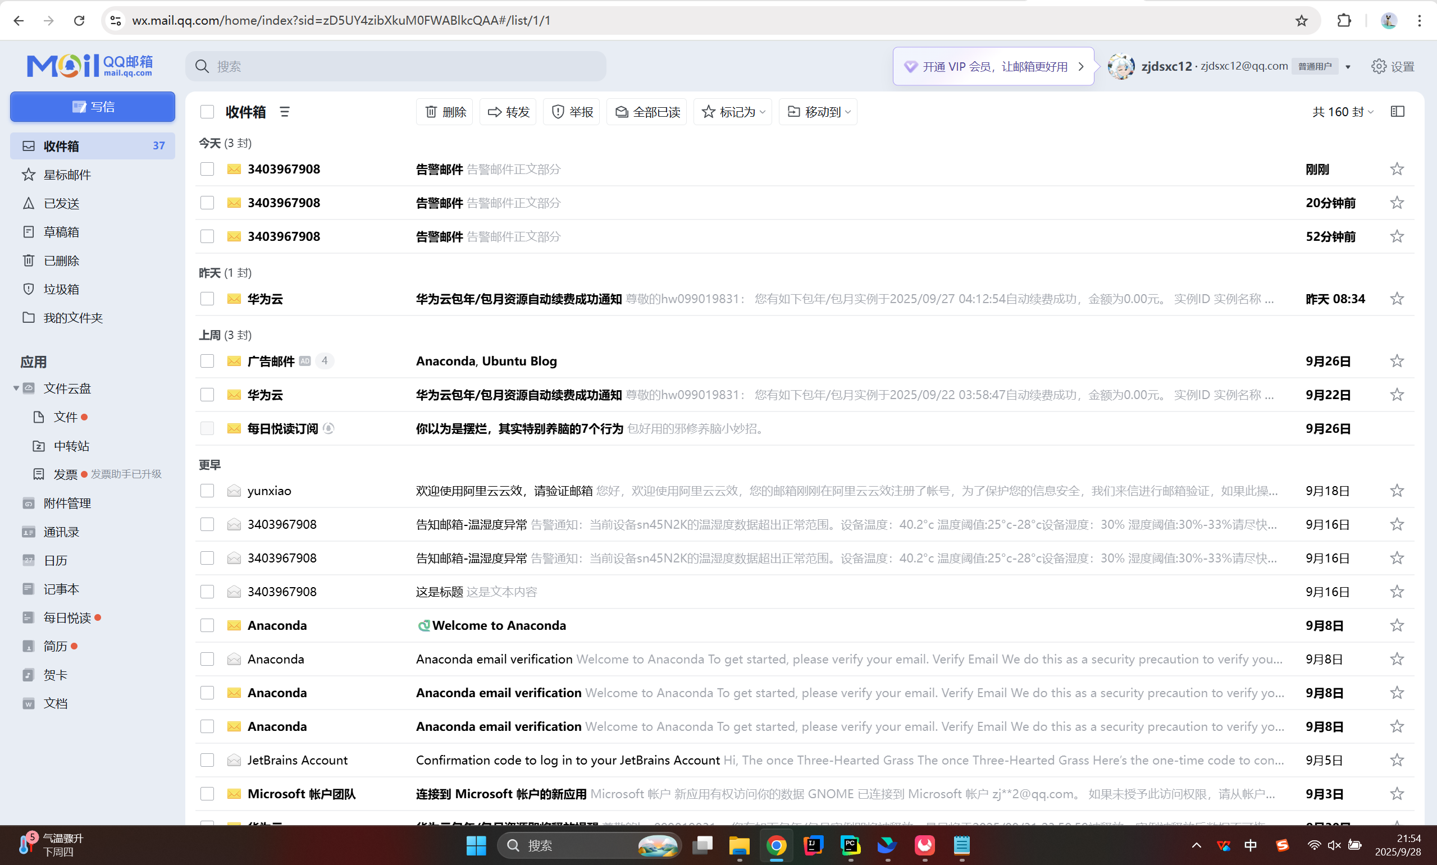The image size is (1437, 865).
Task: Star the 华为云 email from 昨天 08:34
Action: pos(1397,299)
